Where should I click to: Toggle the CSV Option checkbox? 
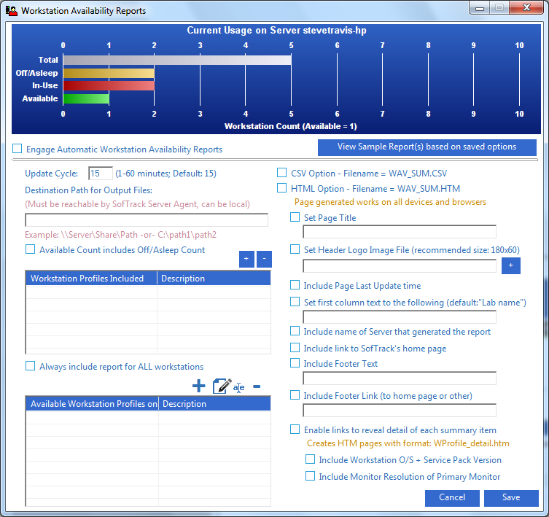(x=281, y=173)
